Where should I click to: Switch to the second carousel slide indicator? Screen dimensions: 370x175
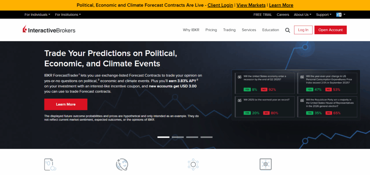tap(178, 137)
